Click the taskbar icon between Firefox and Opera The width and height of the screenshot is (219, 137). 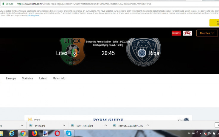coord(46,133)
